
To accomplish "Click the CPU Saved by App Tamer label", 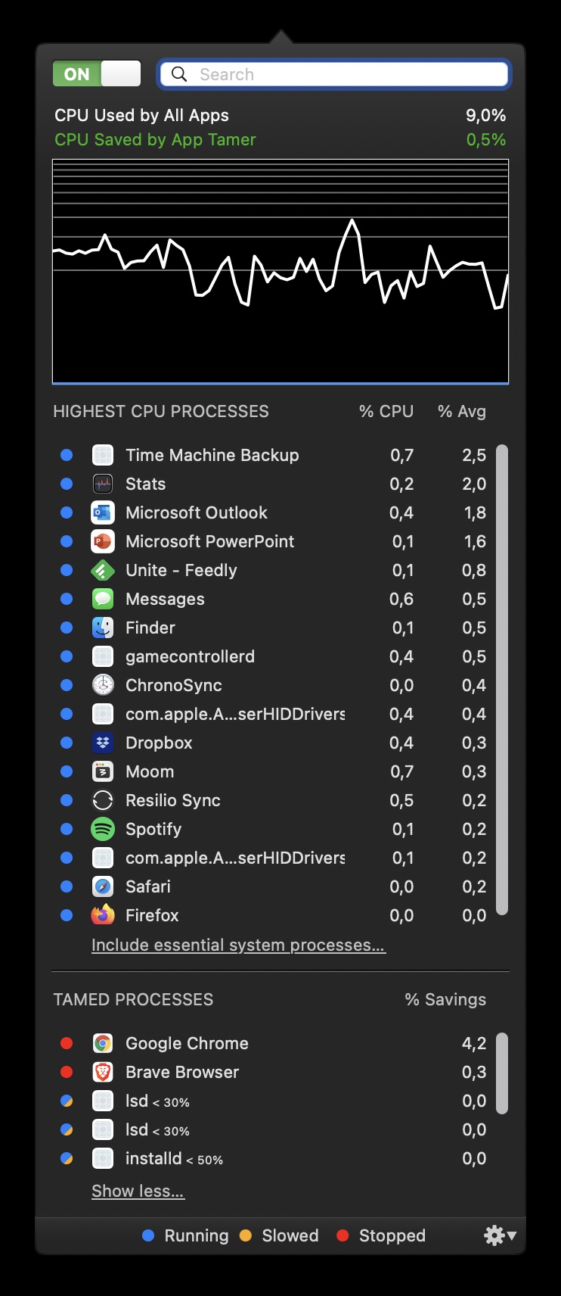I will pyautogui.click(x=155, y=139).
